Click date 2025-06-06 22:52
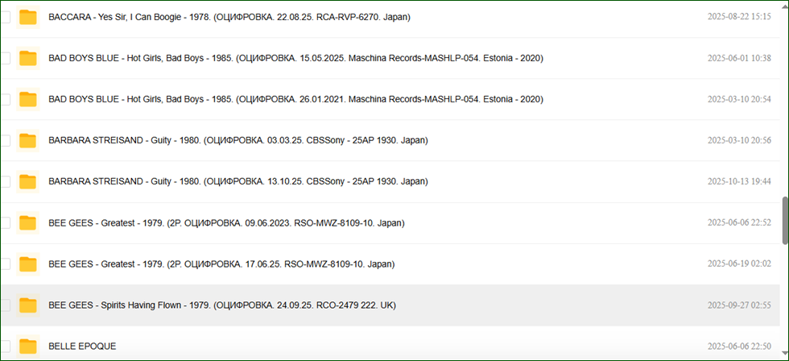This screenshot has width=789, height=361. tap(739, 222)
